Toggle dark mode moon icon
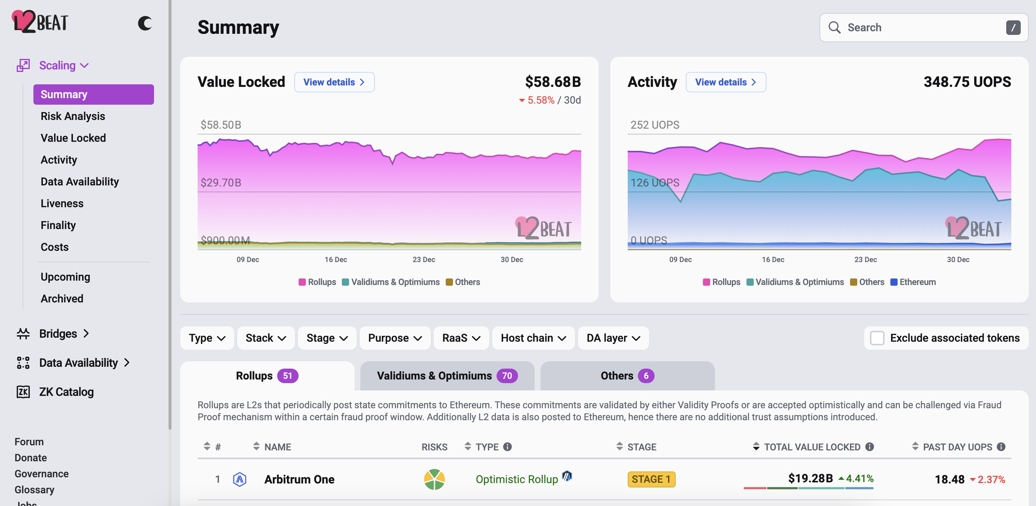This screenshot has height=506, width=1036. click(145, 23)
